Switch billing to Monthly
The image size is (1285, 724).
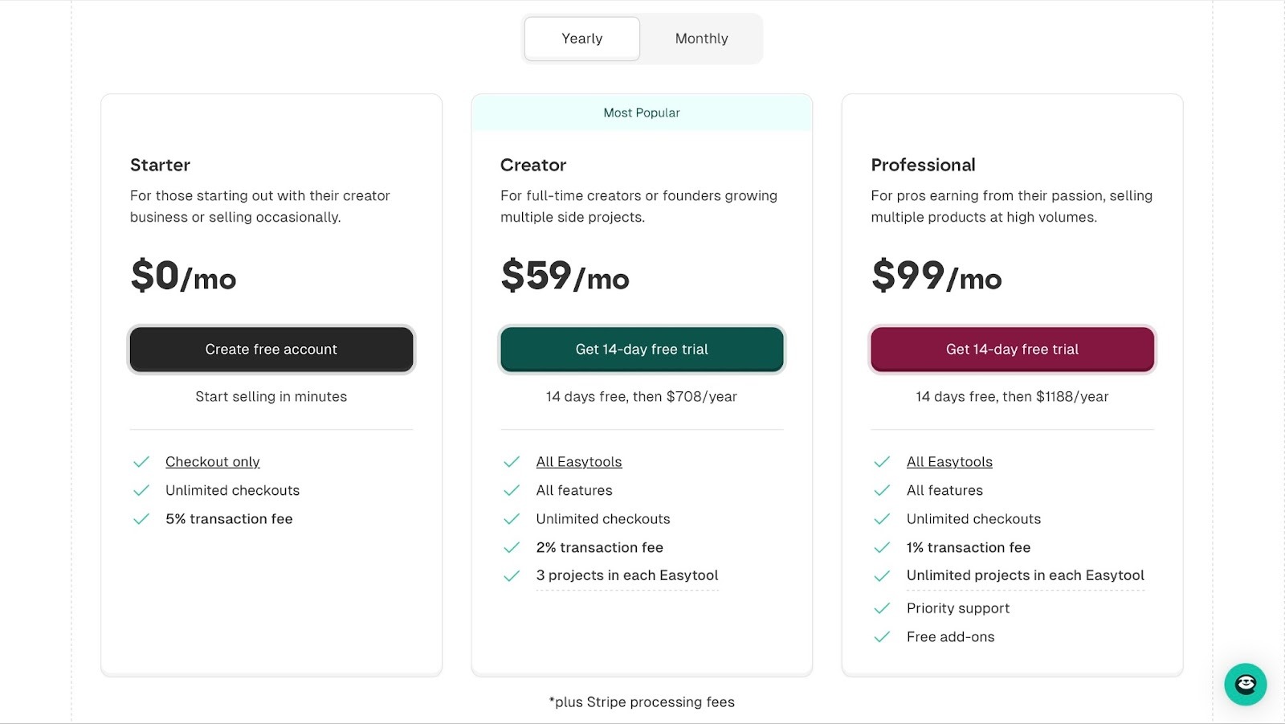coord(700,38)
